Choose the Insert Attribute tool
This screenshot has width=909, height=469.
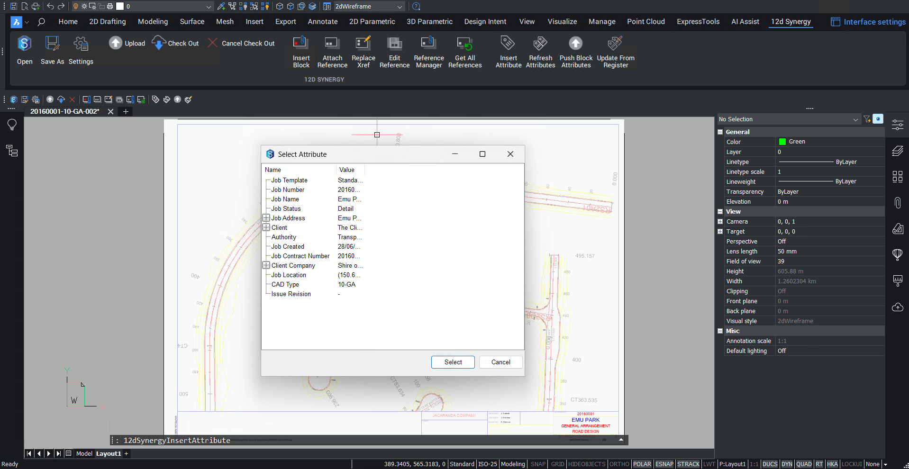click(x=509, y=52)
